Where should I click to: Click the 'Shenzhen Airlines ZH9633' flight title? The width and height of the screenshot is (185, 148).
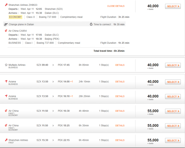click(23, 5)
